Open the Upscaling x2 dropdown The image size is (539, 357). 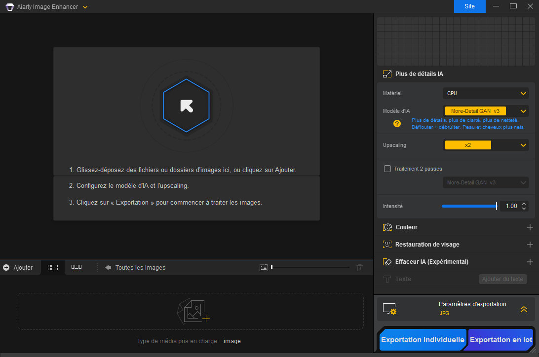[485, 145]
